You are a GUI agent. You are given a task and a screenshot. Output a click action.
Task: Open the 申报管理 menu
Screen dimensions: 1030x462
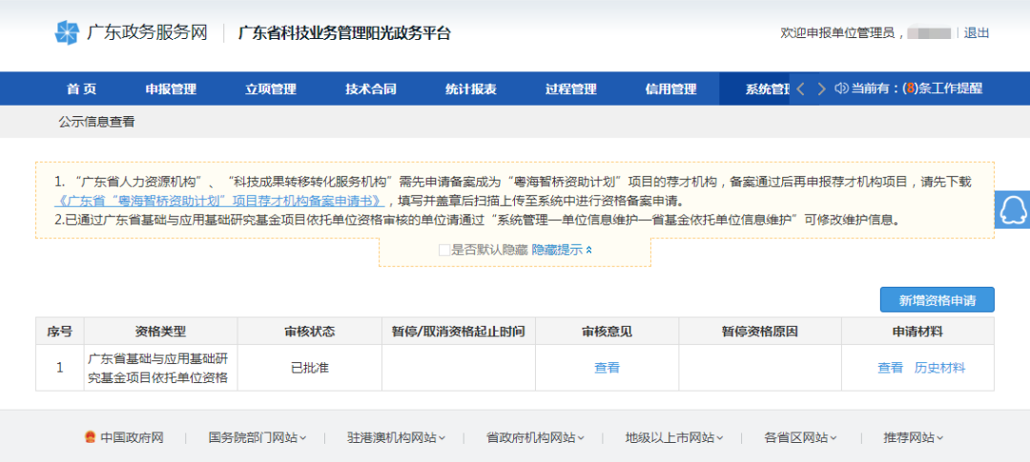tap(171, 89)
